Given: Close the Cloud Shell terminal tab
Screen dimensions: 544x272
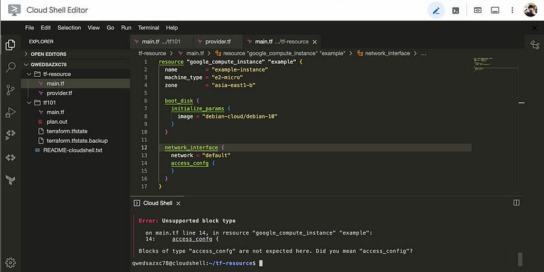Looking at the screenshot, I should [178, 203].
